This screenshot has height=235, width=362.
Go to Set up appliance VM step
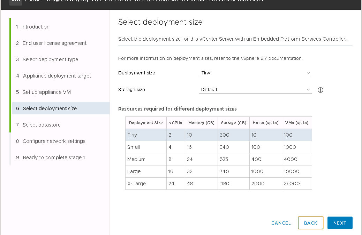point(47,92)
